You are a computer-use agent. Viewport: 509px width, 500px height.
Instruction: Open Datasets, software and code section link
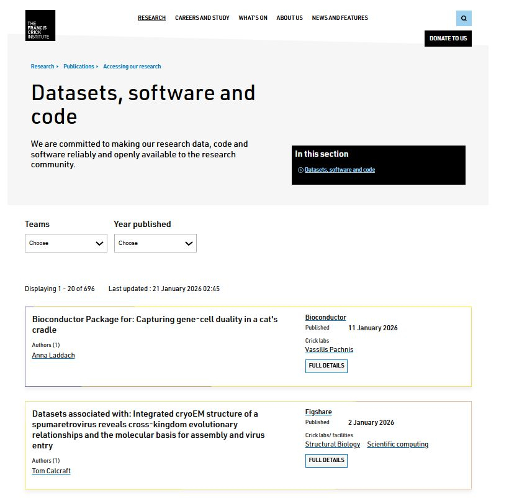coord(340,170)
